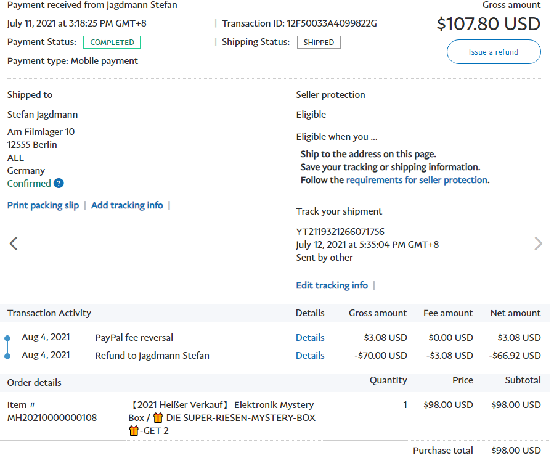Click the help icon beside Confirmed
Screen dimensions: 554x458
point(59,183)
